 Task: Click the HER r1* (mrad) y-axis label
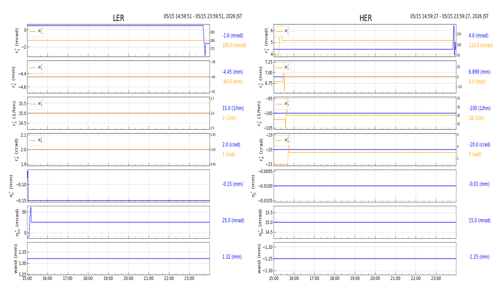click(266, 41)
